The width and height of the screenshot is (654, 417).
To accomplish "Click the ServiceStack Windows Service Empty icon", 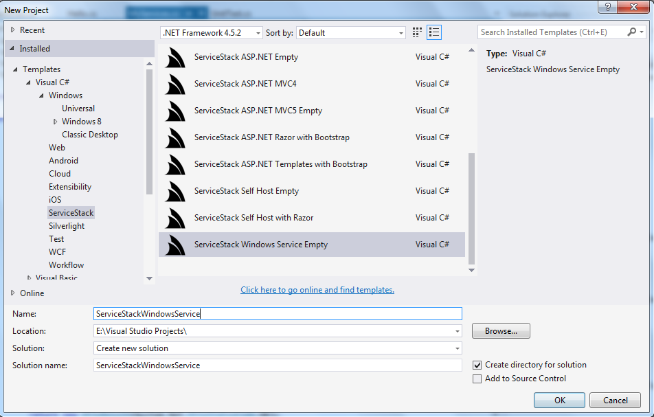I will coord(175,245).
